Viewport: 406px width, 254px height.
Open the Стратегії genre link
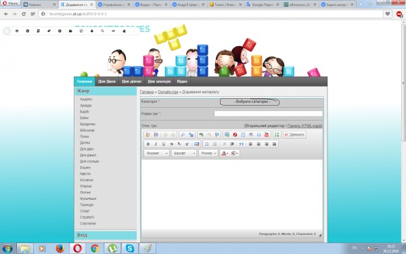click(87, 217)
